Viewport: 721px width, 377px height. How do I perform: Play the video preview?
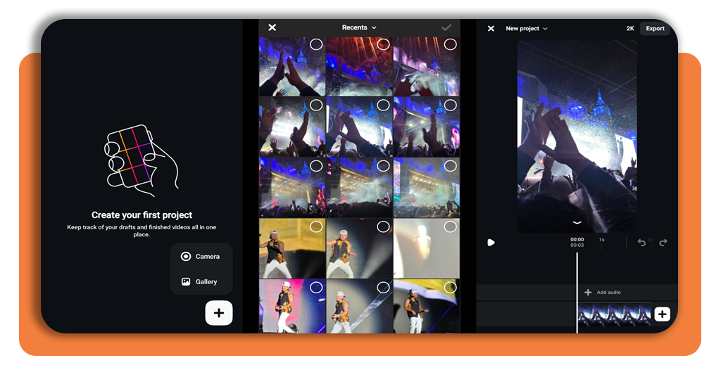click(491, 243)
